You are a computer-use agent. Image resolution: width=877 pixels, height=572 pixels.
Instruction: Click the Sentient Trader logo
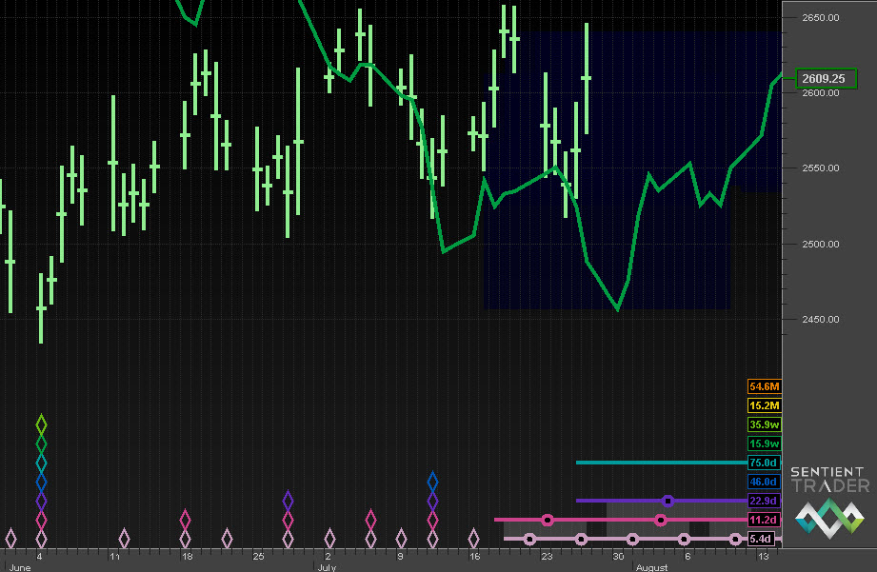[827, 500]
